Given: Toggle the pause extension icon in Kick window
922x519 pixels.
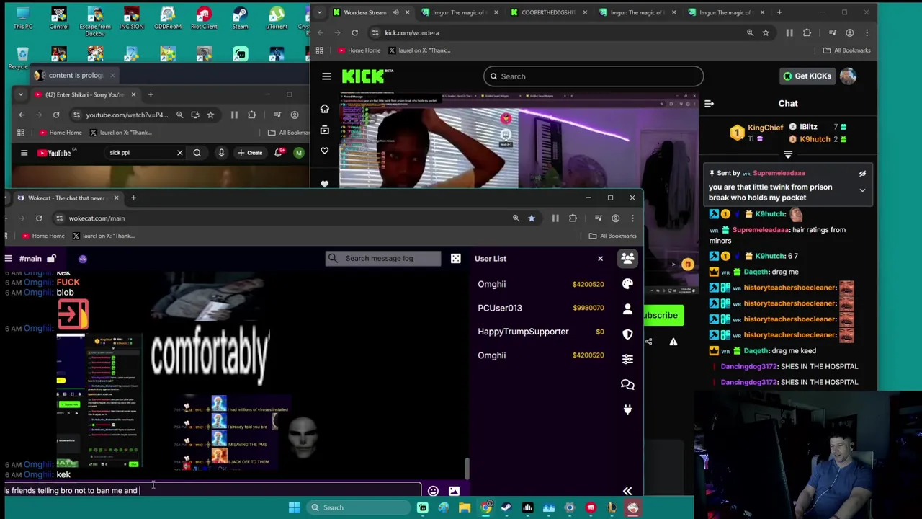Looking at the screenshot, I should coord(789,32).
